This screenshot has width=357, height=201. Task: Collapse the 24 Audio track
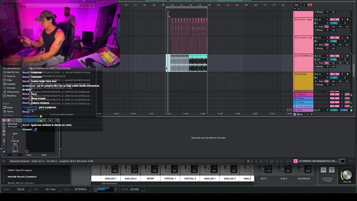pyautogui.click(x=296, y=74)
